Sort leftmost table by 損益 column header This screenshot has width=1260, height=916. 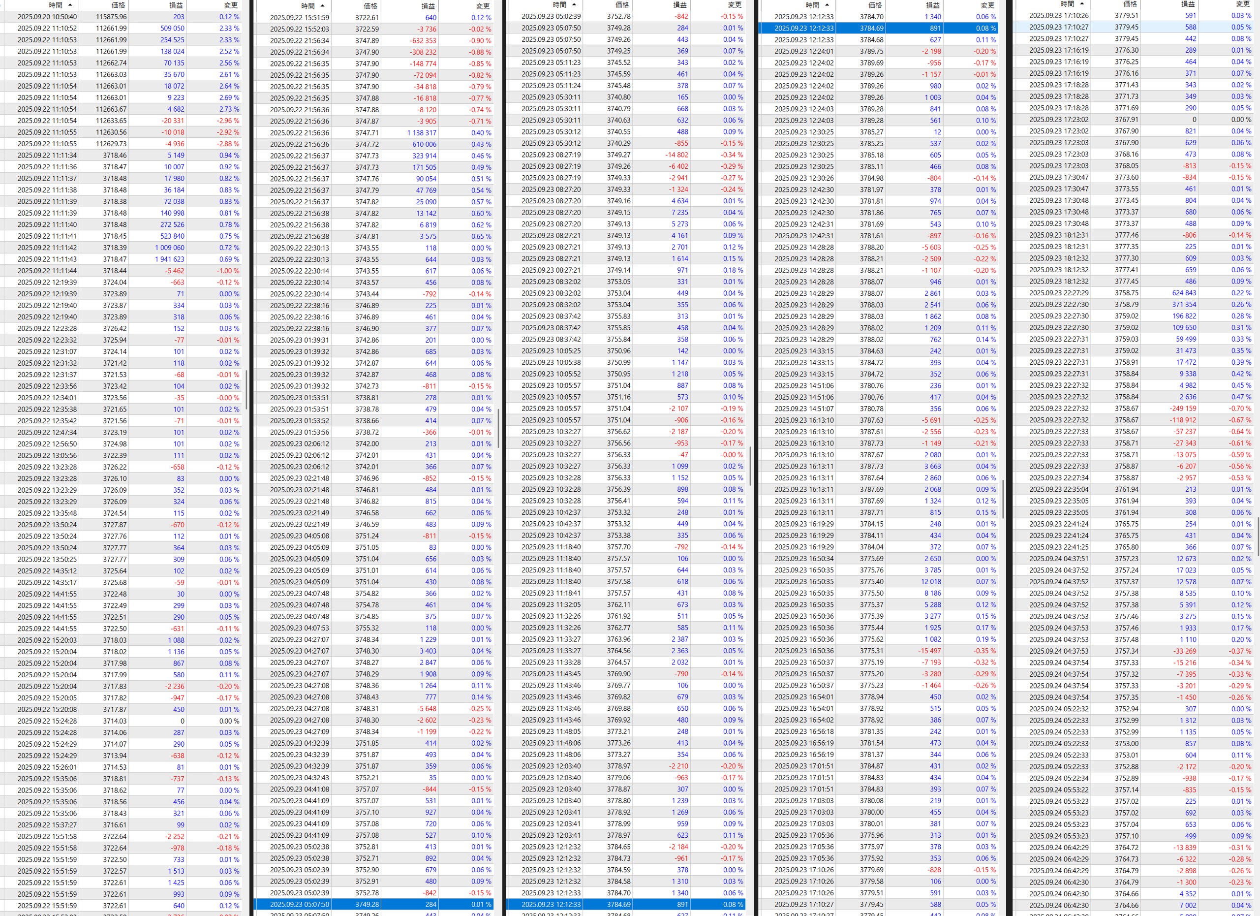pyautogui.click(x=176, y=5)
